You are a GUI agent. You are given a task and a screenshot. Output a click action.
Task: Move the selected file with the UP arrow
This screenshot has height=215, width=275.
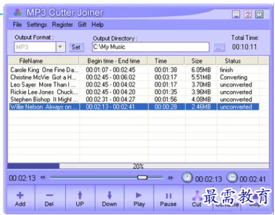tap(80, 198)
